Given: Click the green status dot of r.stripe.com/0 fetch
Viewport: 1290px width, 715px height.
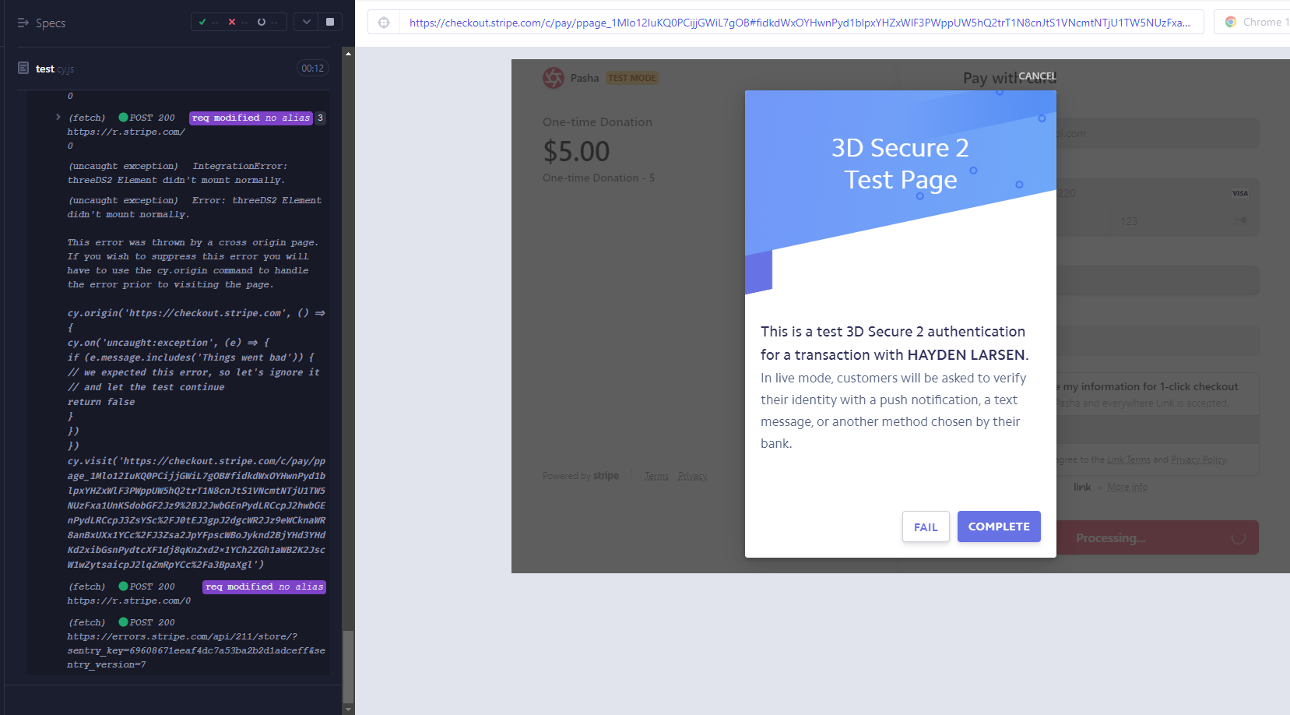Looking at the screenshot, I should click(123, 586).
